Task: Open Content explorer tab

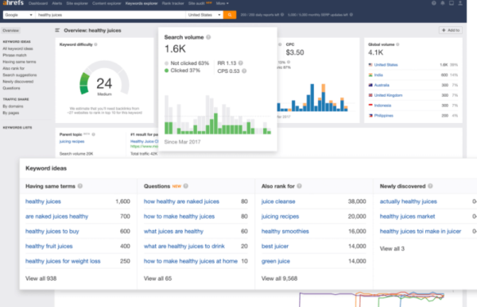Action: pos(107,3)
